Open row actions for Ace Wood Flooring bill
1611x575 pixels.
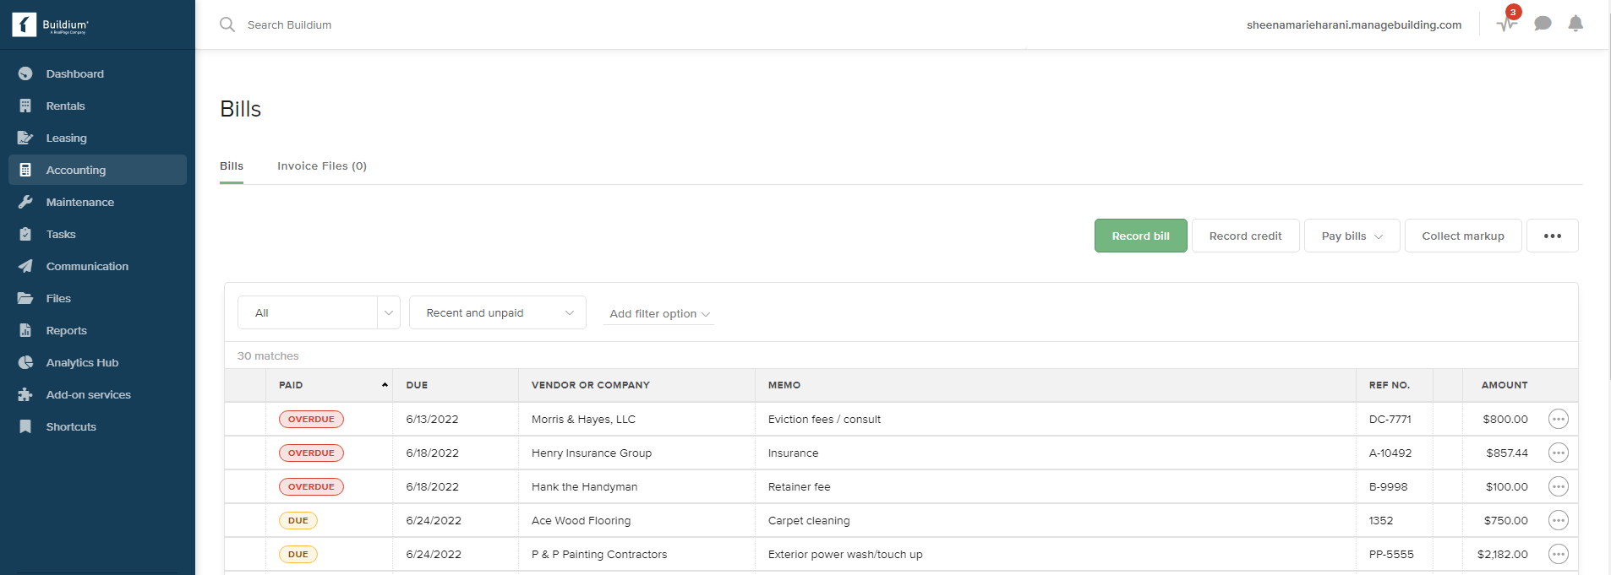click(x=1558, y=520)
